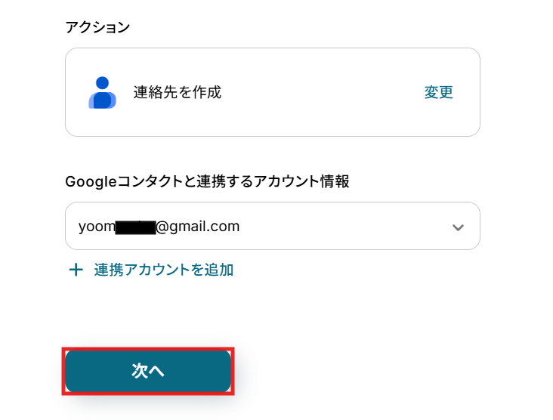Click the blue head of the contact icon

click(103, 82)
